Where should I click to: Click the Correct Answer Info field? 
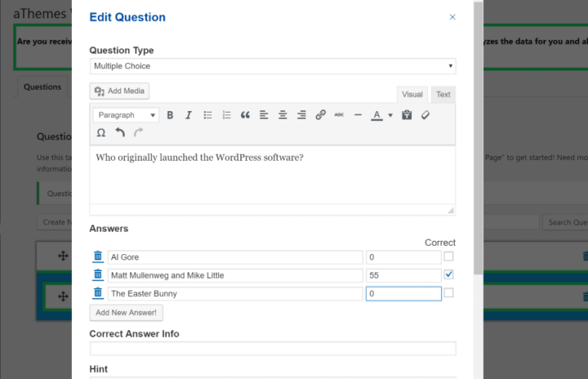(273, 348)
